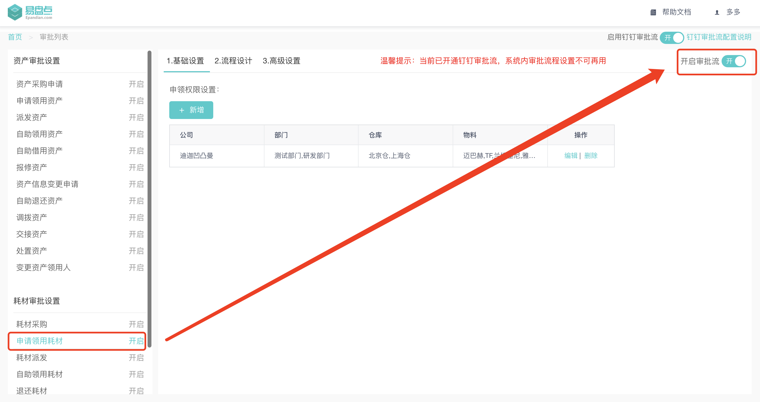The image size is (760, 402).
Task: Click the username 多多 in header
Action: [x=733, y=12]
